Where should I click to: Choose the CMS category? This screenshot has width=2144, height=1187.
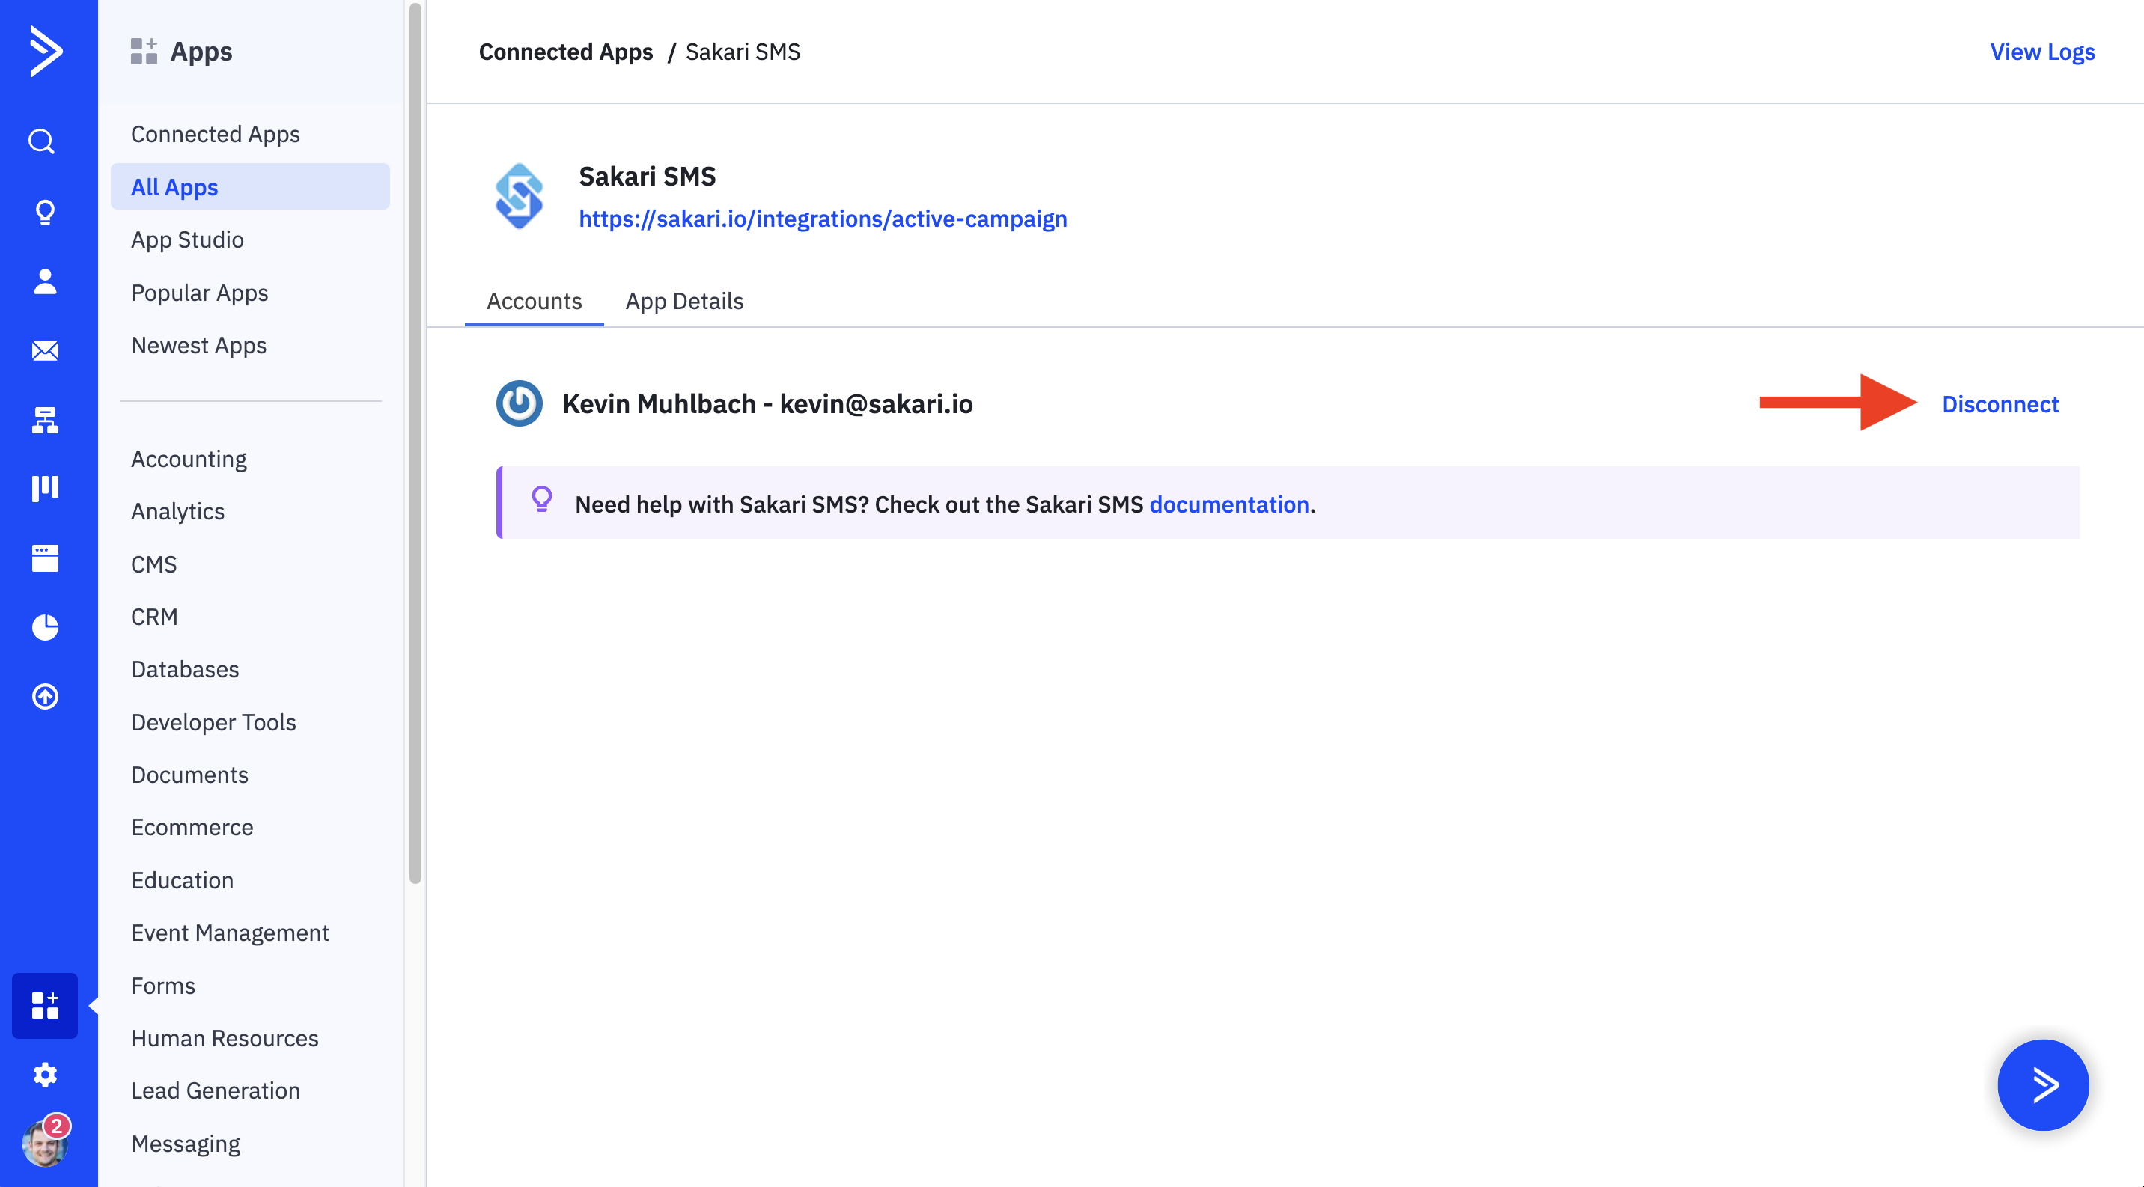click(x=154, y=564)
